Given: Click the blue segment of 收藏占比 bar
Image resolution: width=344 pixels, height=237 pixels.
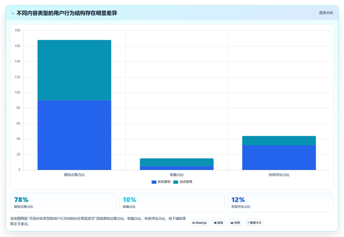Looking at the screenshot, I should coord(177,168).
